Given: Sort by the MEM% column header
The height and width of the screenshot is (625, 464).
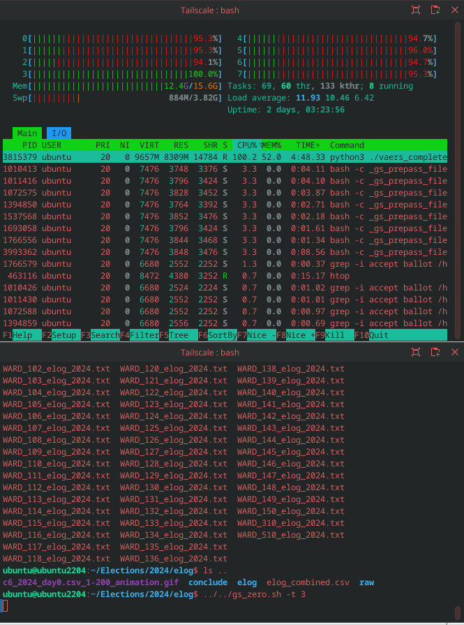Looking at the screenshot, I should click(x=271, y=145).
